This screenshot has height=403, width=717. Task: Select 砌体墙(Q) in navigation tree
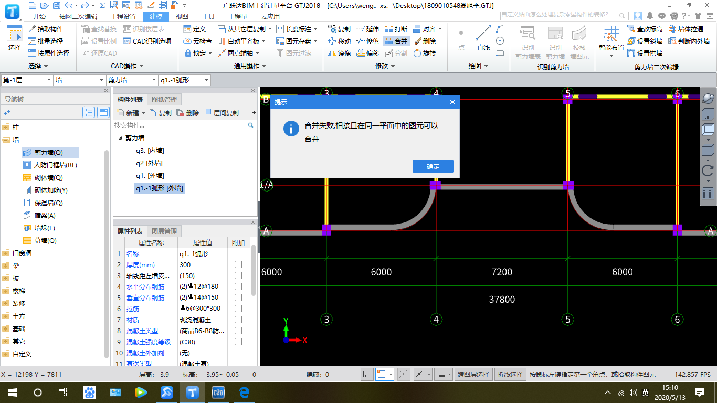44,177
